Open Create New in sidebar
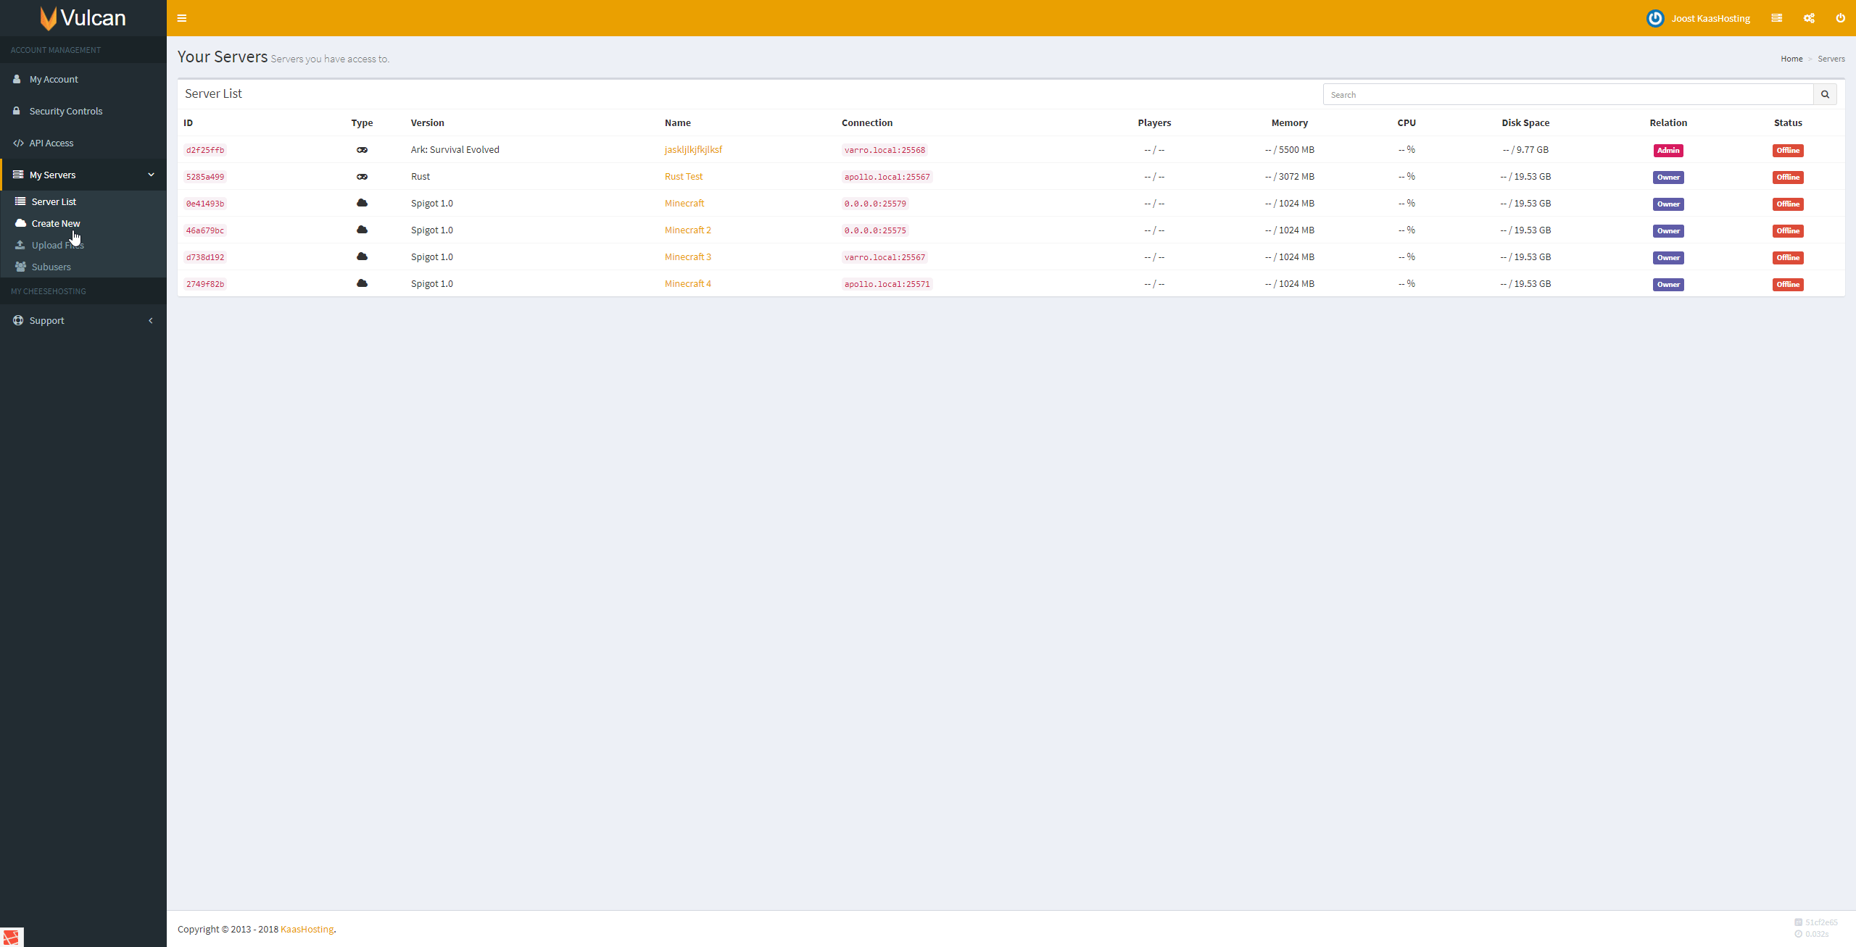 point(56,223)
